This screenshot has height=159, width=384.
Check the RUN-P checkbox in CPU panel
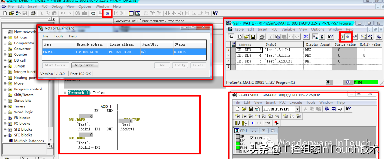[252, 138]
